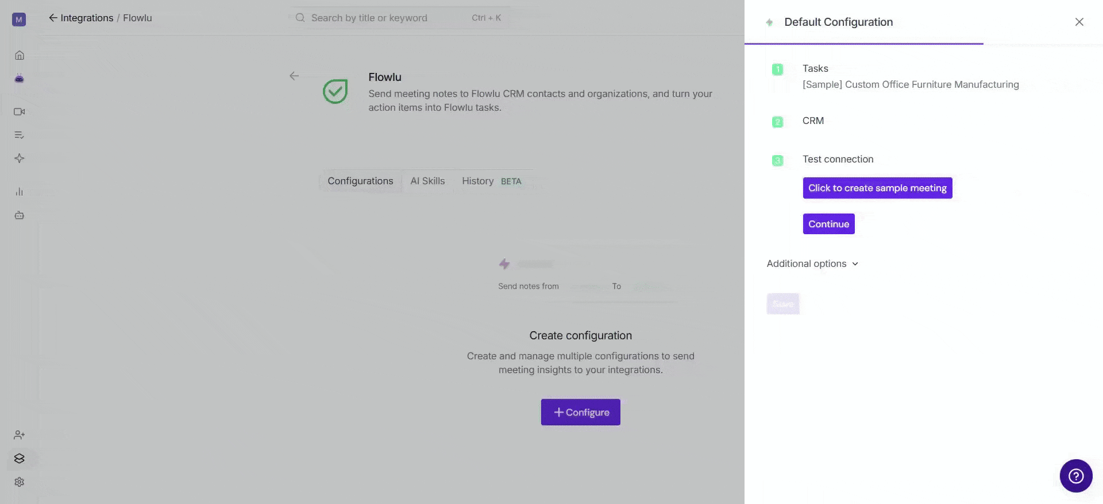
Task: Expand the CRM step two
Action: [813, 121]
